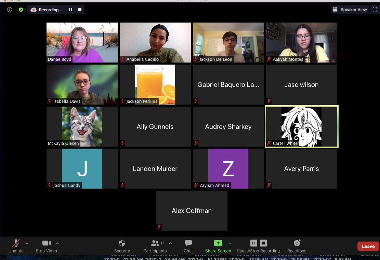Click muted mic icon beside Aaliyah Montes
This screenshot has width=380, height=260.
pos(269,59)
